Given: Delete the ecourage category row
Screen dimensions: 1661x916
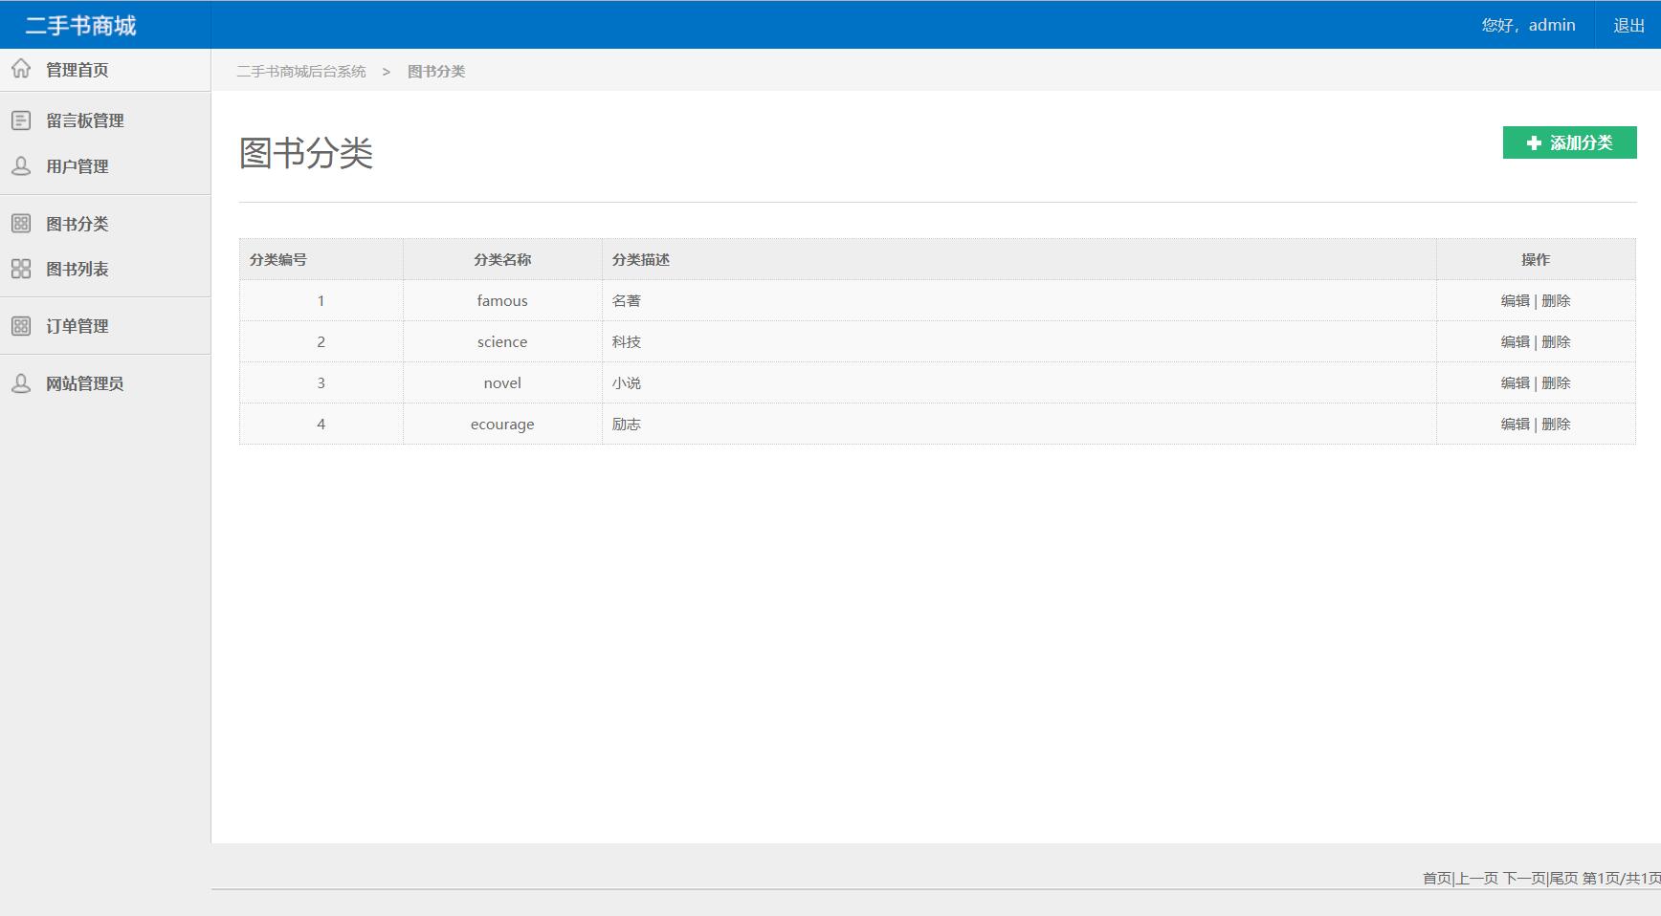Looking at the screenshot, I should (1556, 424).
